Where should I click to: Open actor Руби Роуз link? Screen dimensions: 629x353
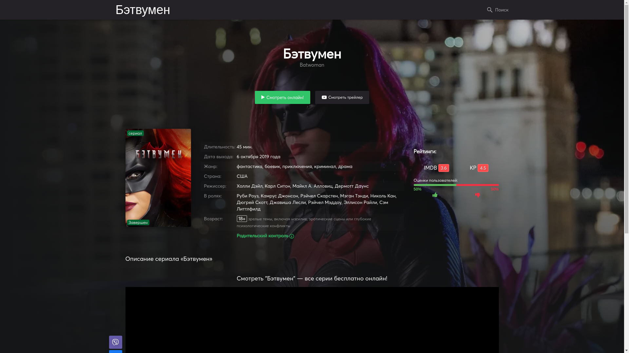[x=247, y=196]
